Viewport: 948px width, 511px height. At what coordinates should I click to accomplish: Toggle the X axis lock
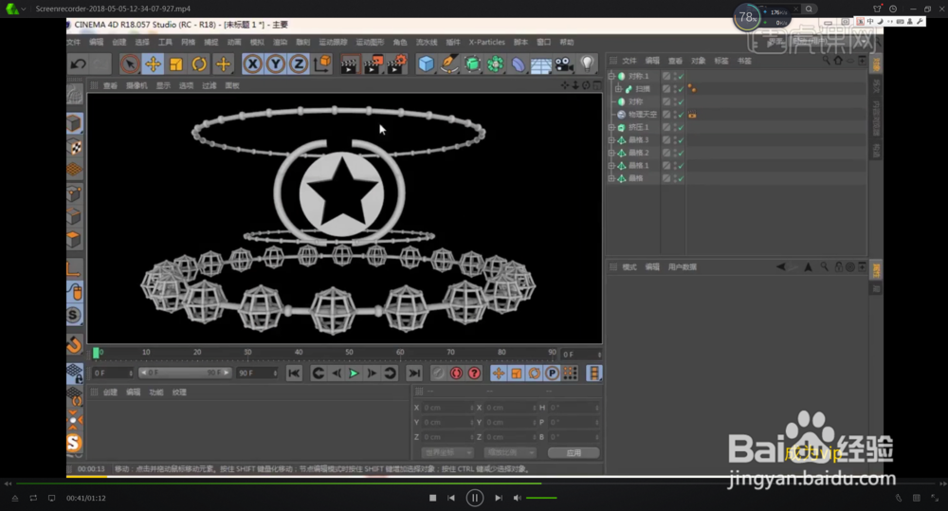(x=252, y=64)
